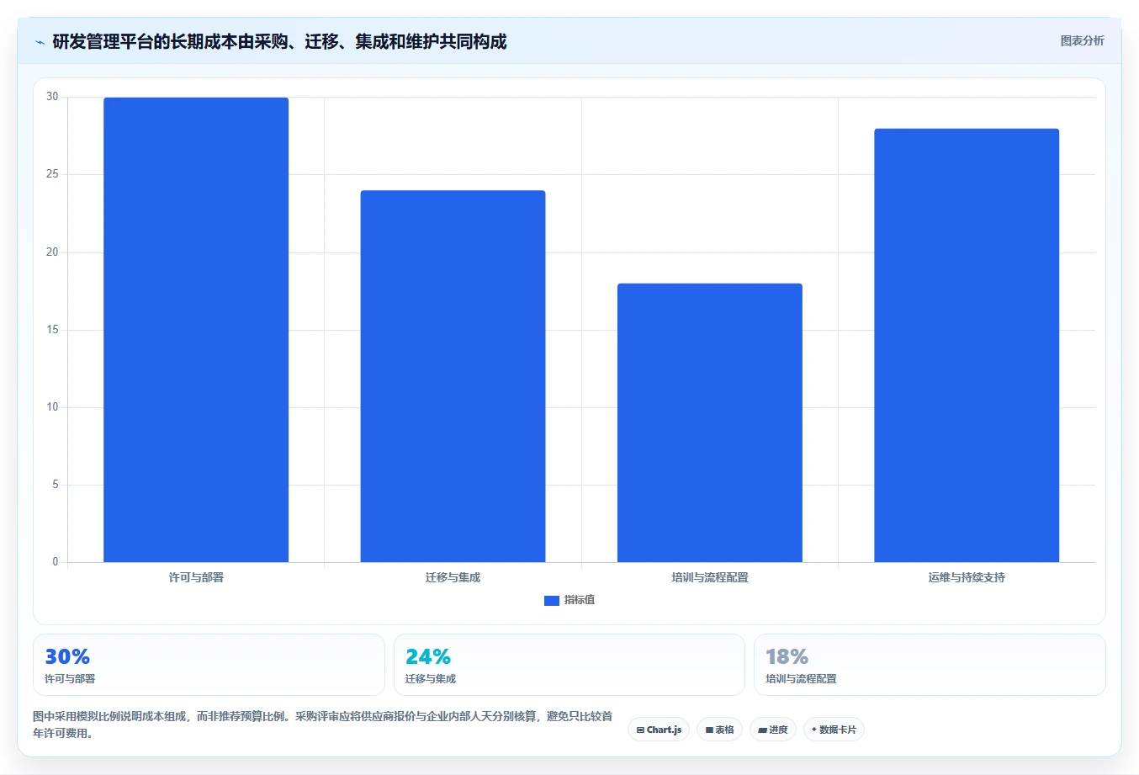Open the 18% 培训与流程配置 stat card
The width and height of the screenshot is (1139, 775).
tap(930, 665)
